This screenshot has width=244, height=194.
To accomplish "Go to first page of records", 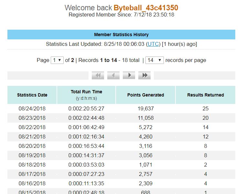I will [x=98, y=76].
